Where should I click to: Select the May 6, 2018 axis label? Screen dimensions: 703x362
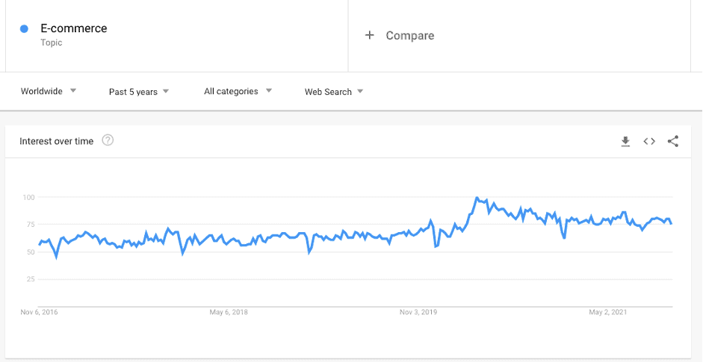[229, 312]
